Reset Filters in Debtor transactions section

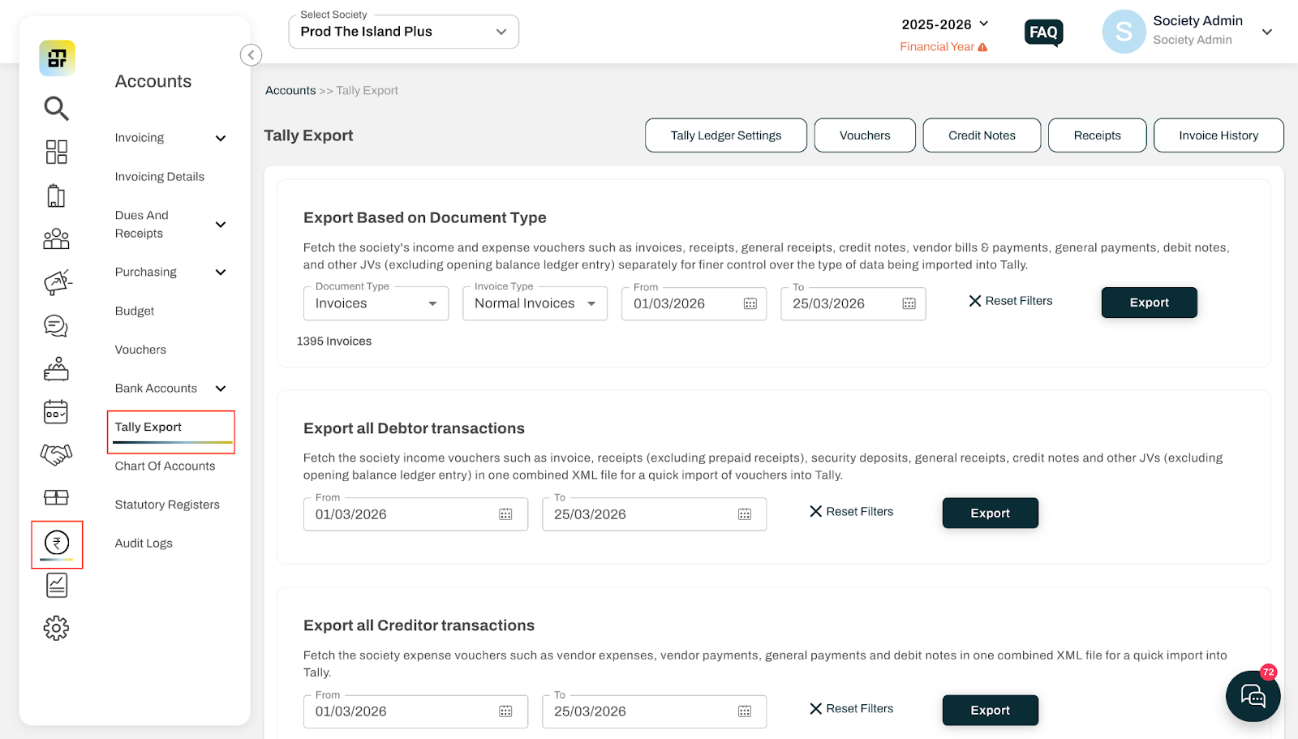click(852, 512)
